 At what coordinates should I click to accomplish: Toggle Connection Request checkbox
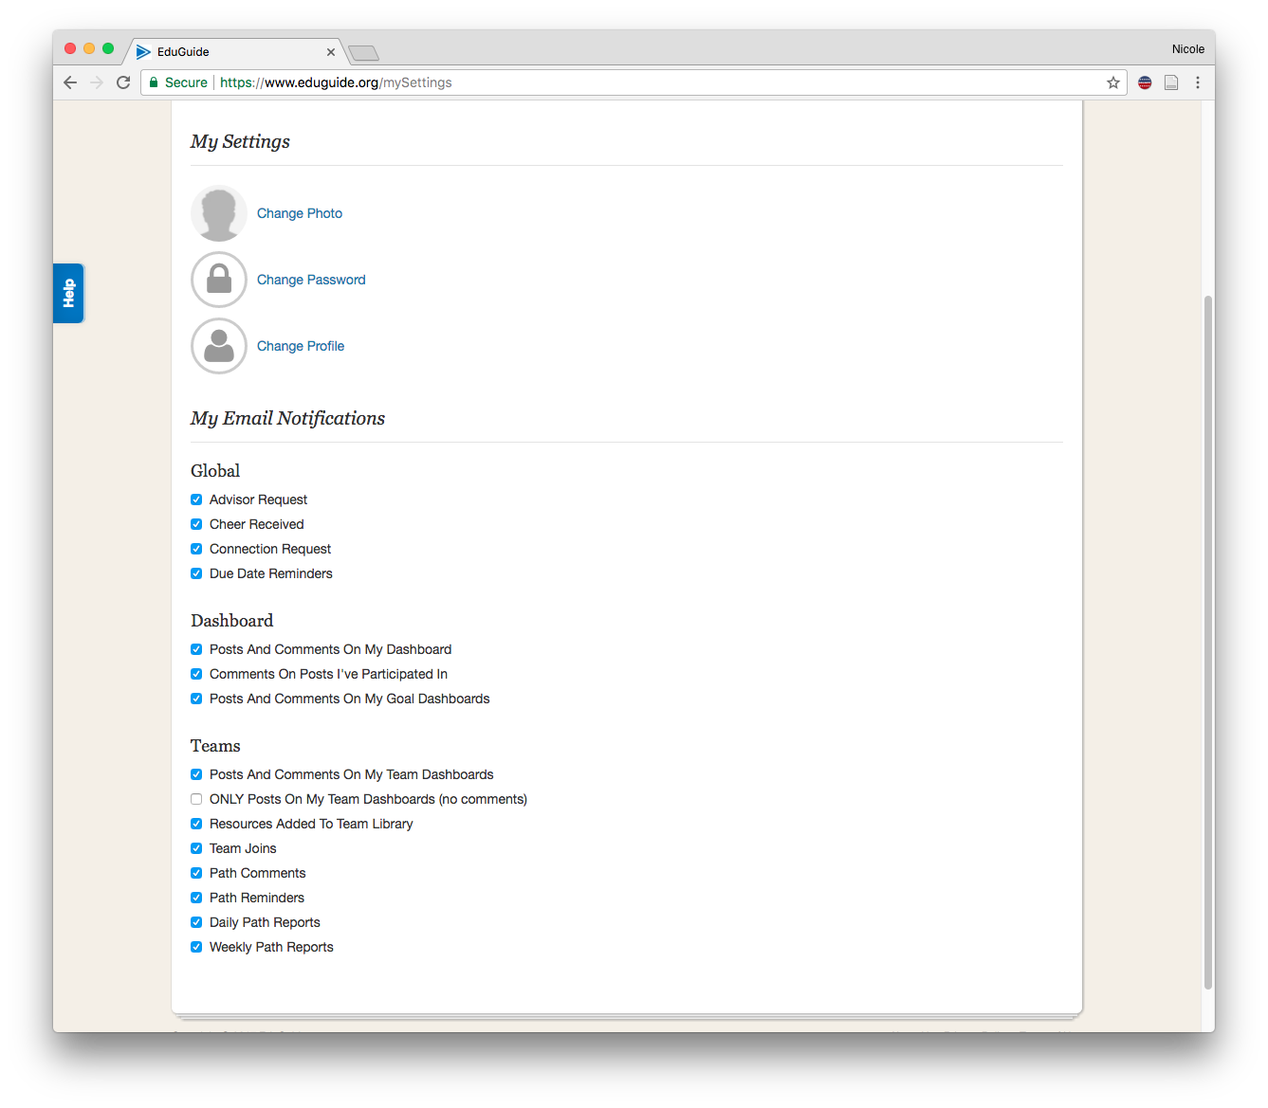tap(196, 549)
